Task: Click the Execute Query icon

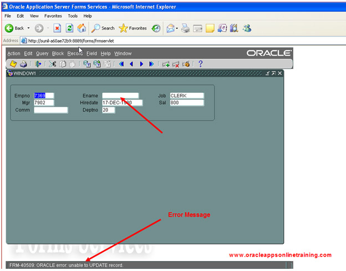Action: point(97,64)
